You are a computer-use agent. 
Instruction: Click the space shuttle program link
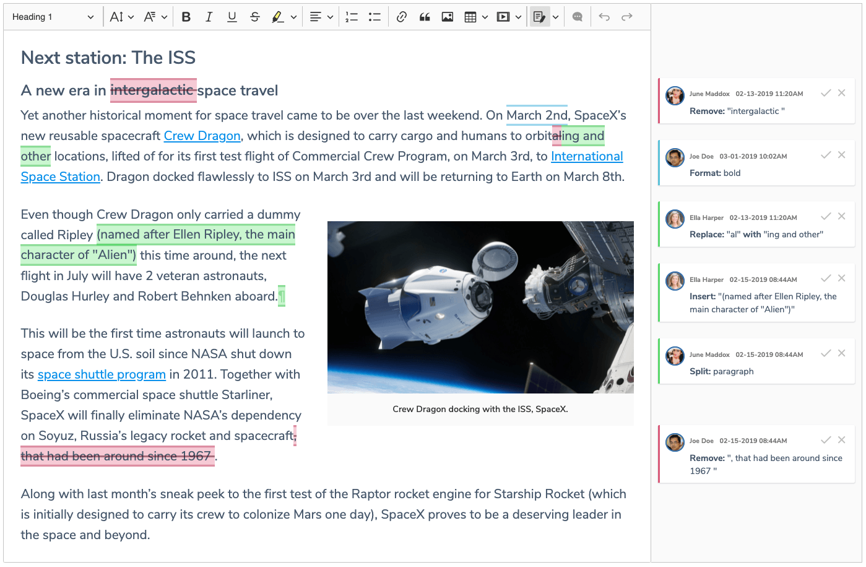pos(102,374)
